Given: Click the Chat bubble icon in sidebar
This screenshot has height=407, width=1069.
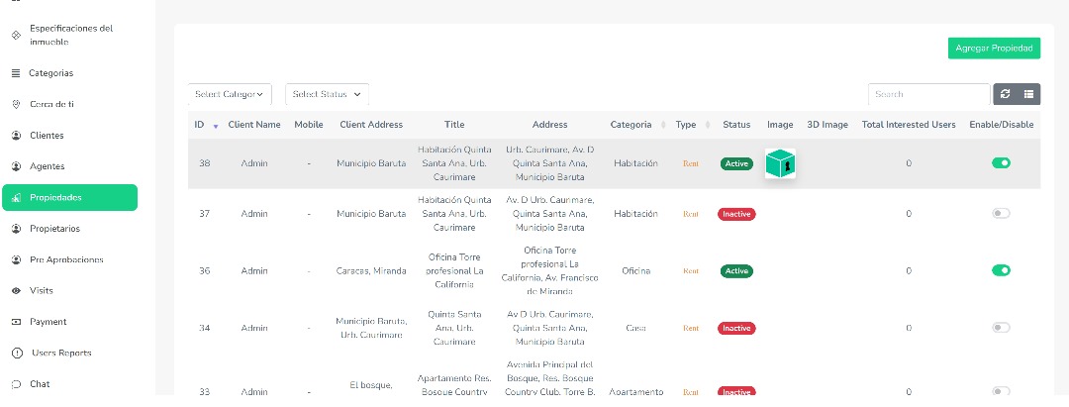Looking at the screenshot, I should [x=16, y=384].
